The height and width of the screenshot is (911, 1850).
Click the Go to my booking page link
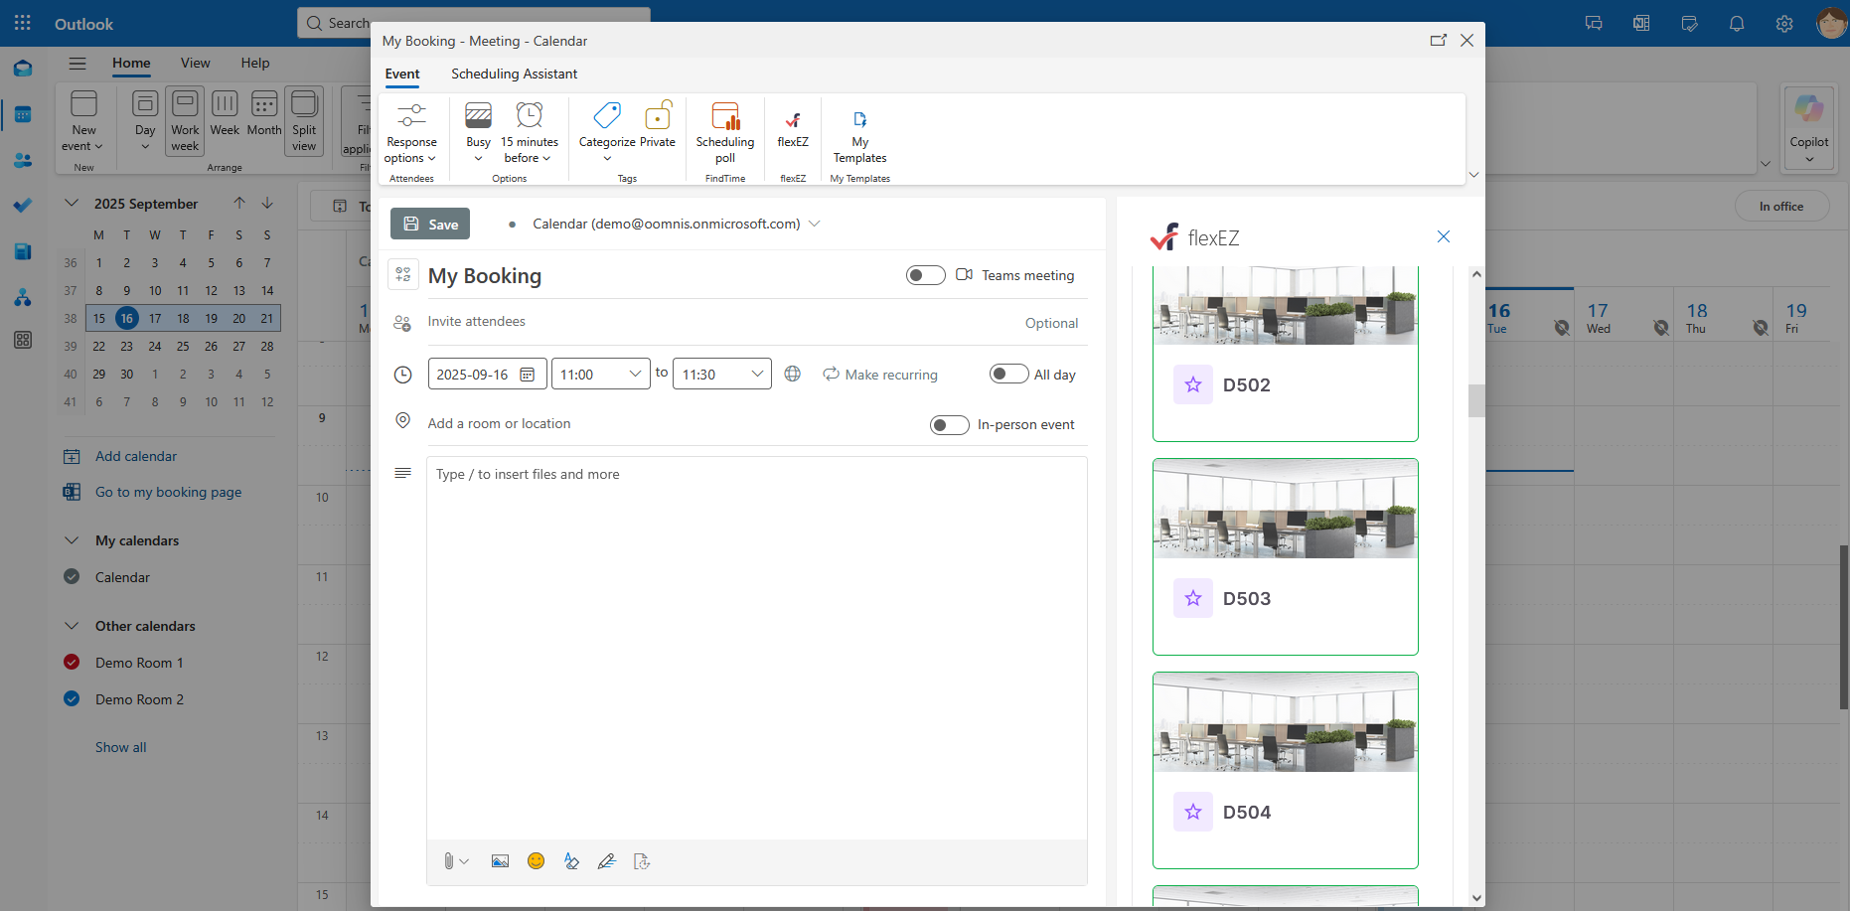167,492
